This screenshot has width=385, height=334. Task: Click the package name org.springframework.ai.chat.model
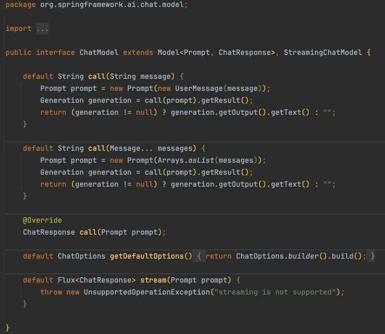112,4
